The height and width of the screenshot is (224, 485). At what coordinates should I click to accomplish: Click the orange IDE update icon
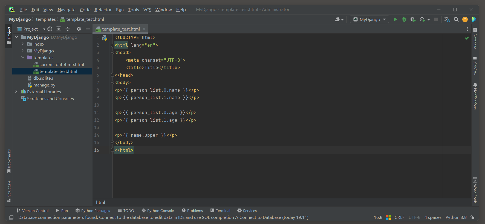[x=465, y=19]
